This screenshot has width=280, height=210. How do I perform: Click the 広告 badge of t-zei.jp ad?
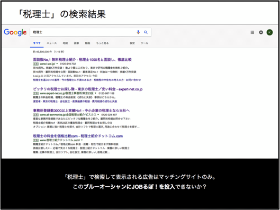36,64
